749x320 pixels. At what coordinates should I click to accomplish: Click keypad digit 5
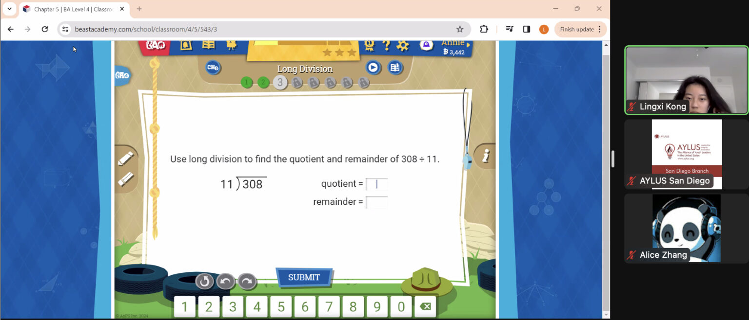[281, 306]
